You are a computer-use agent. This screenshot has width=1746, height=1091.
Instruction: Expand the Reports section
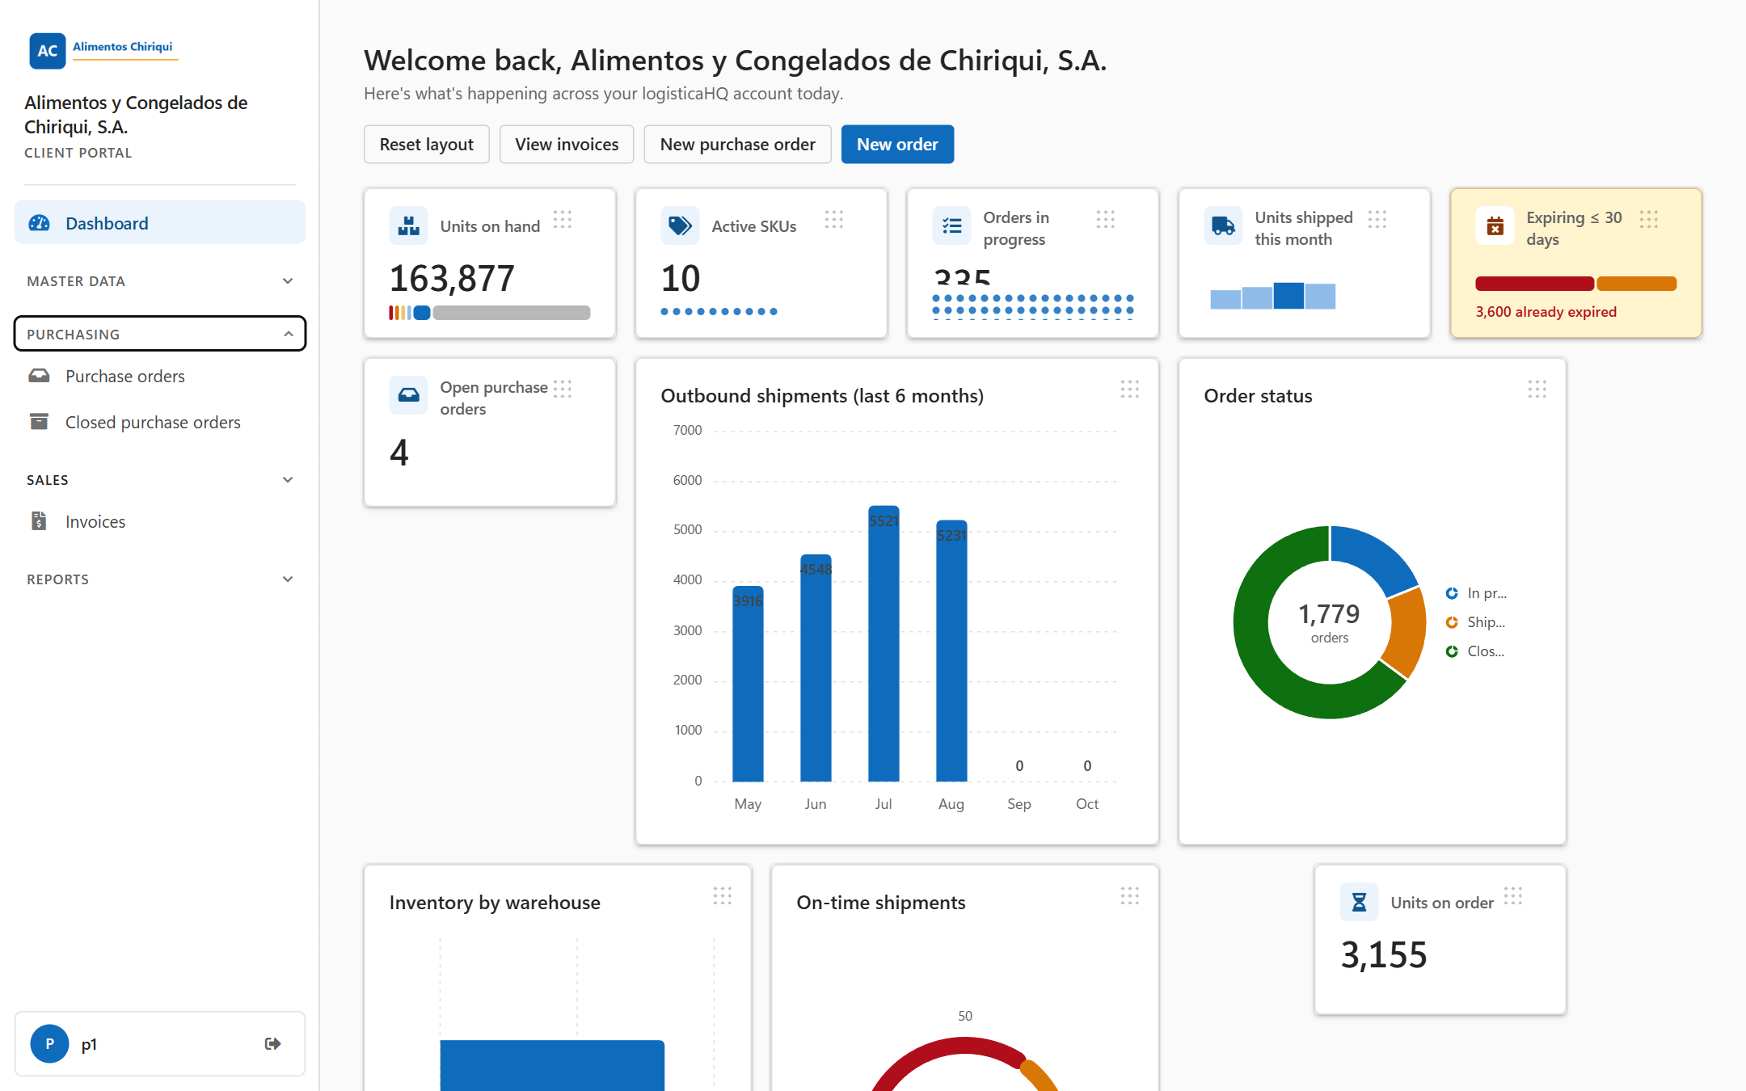click(160, 579)
